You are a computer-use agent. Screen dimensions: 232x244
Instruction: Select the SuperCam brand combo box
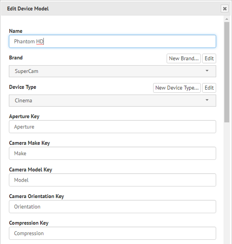(x=112, y=71)
